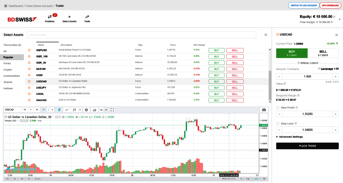The width and height of the screenshot is (343, 183).
Task: Increase contract amount with plus
Action: [x=336, y=76]
